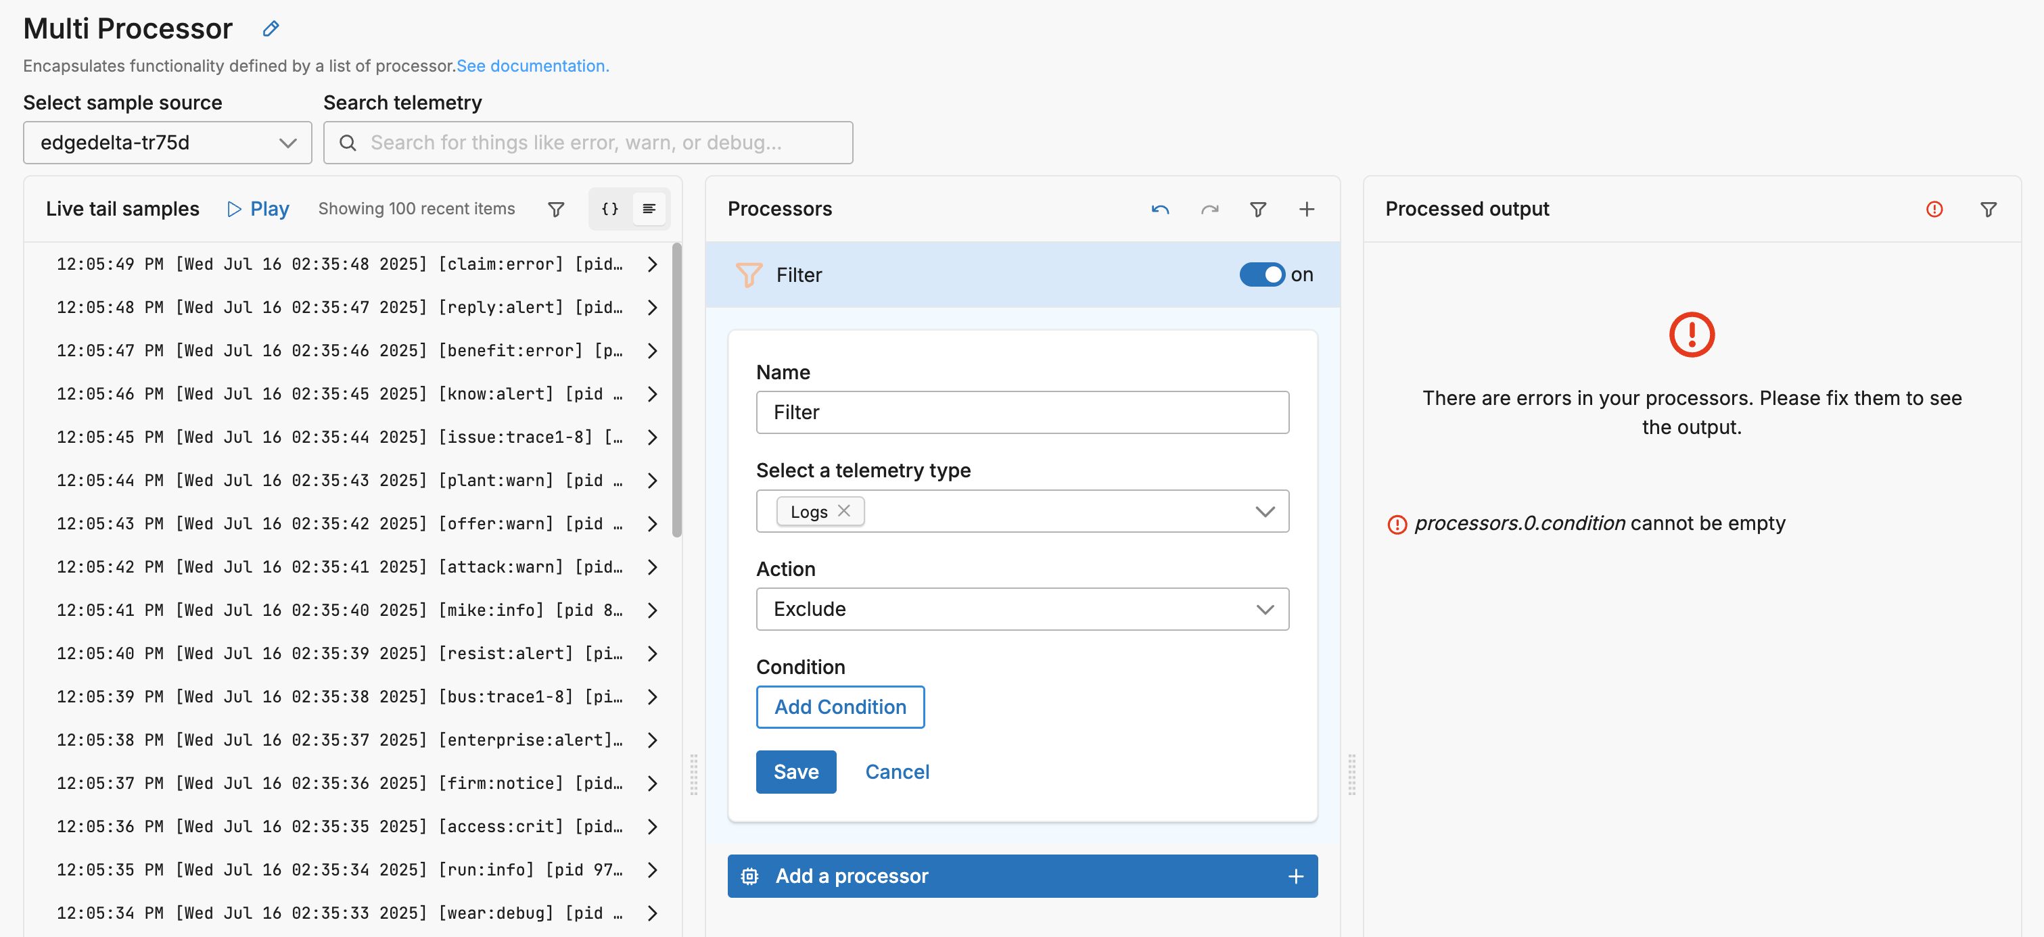Open the See documentation link
The image size is (2044, 937).
pos(532,66)
